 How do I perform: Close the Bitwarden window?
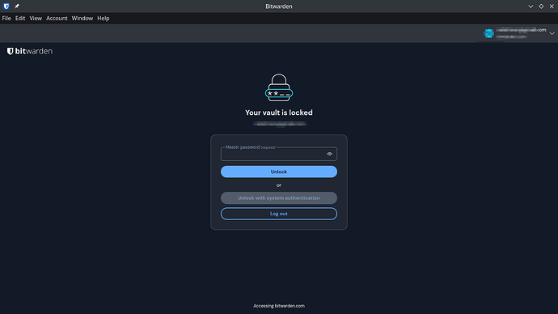[x=552, y=6]
